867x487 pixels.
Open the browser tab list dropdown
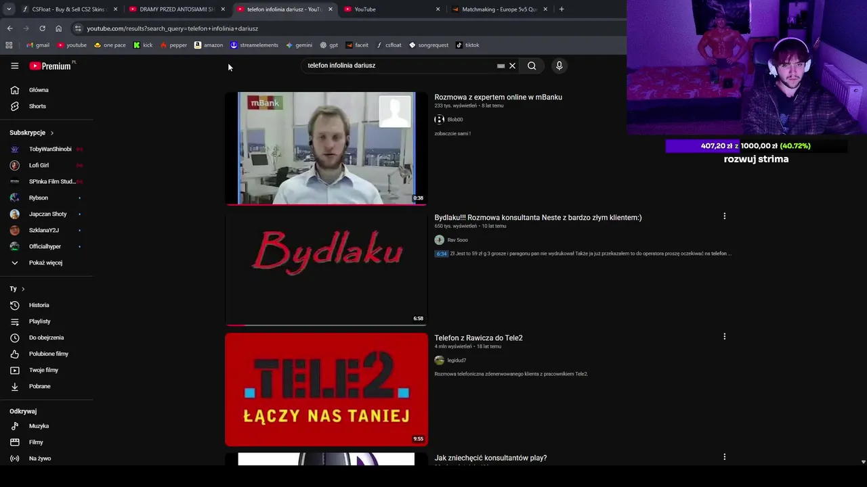point(9,9)
